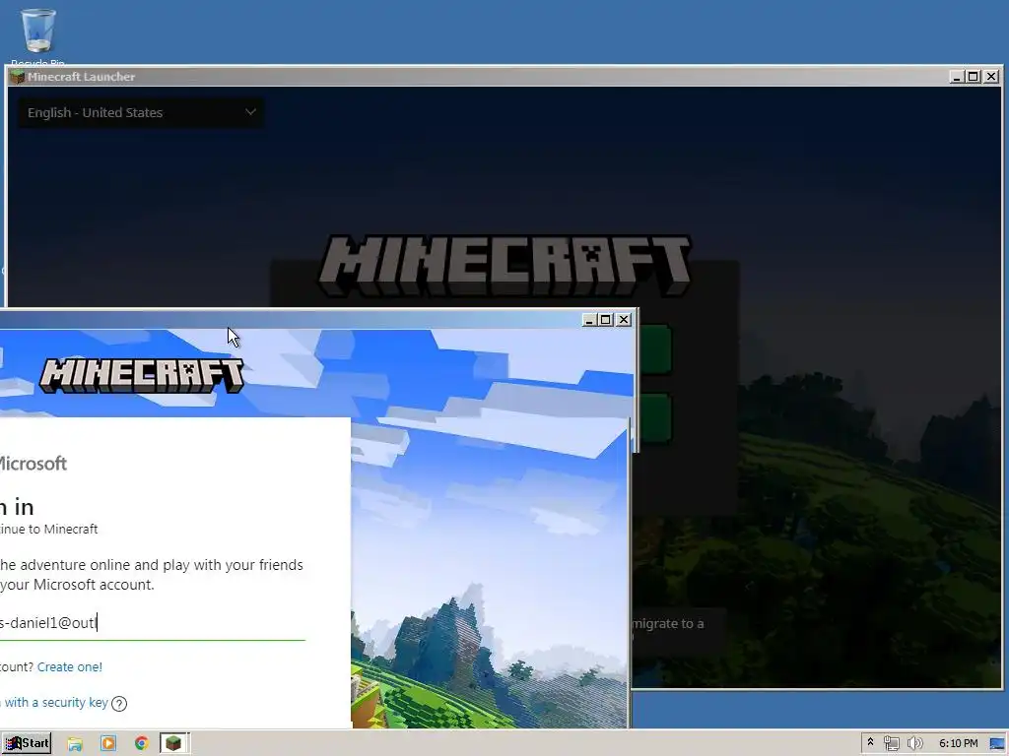1009x756 pixels.
Task: Open the volume speaker tray icon
Action: click(914, 744)
